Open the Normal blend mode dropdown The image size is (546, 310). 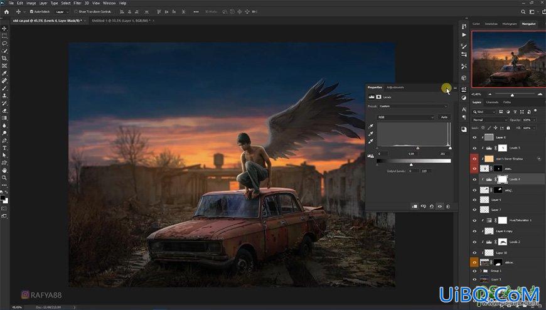[x=490, y=120]
